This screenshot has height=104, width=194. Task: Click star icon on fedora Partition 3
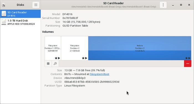pos(186,58)
